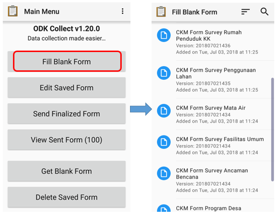This screenshot has height=215, width=277.
Task: Click the ODK Collect v1.20.0 heading
Action: pyautogui.click(x=66, y=29)
